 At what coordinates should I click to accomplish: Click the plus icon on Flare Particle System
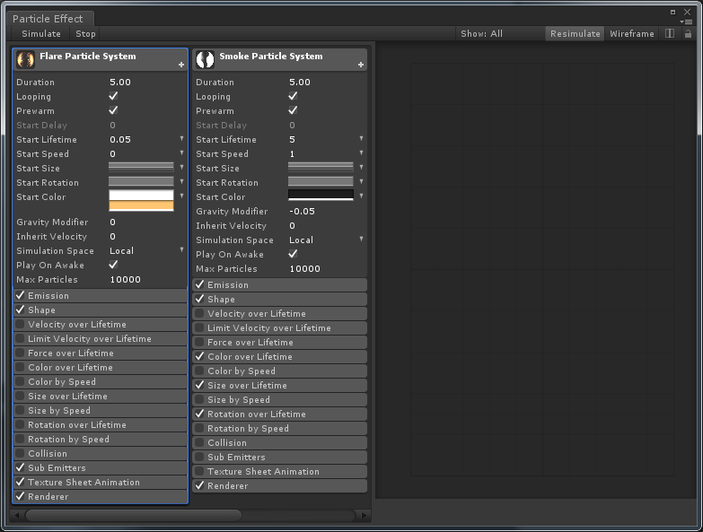click(x=181, y=65)
